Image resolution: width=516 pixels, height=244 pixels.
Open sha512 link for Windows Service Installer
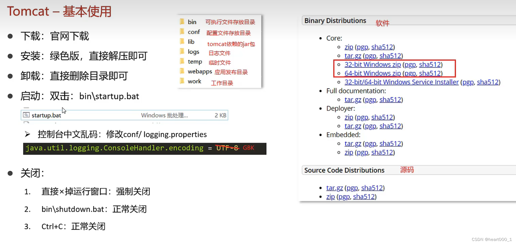pos(488,82)
